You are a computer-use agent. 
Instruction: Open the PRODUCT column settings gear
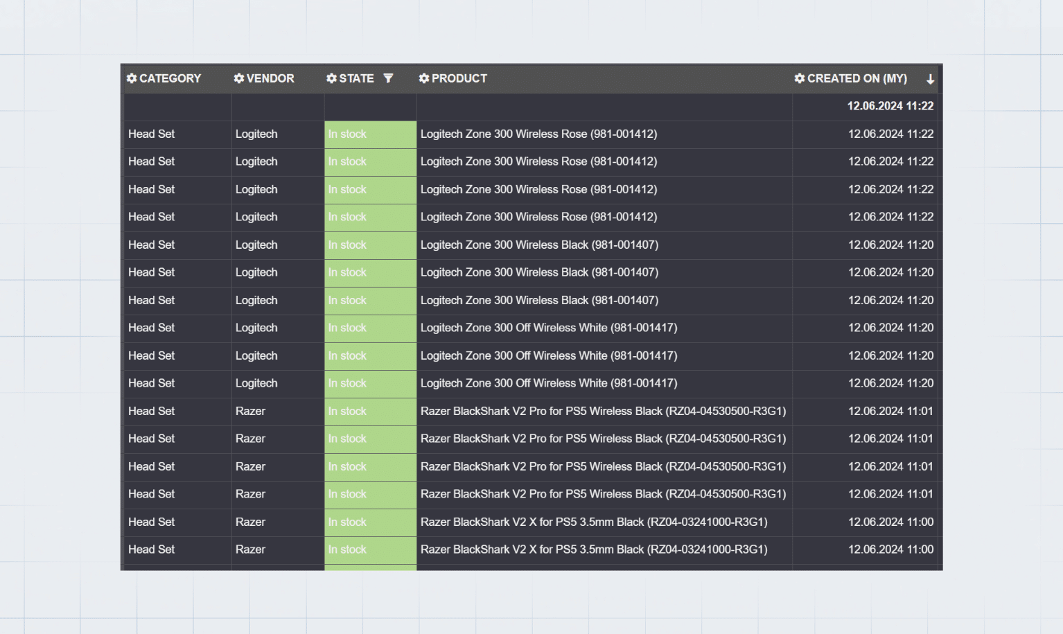[x=424, y=78]
